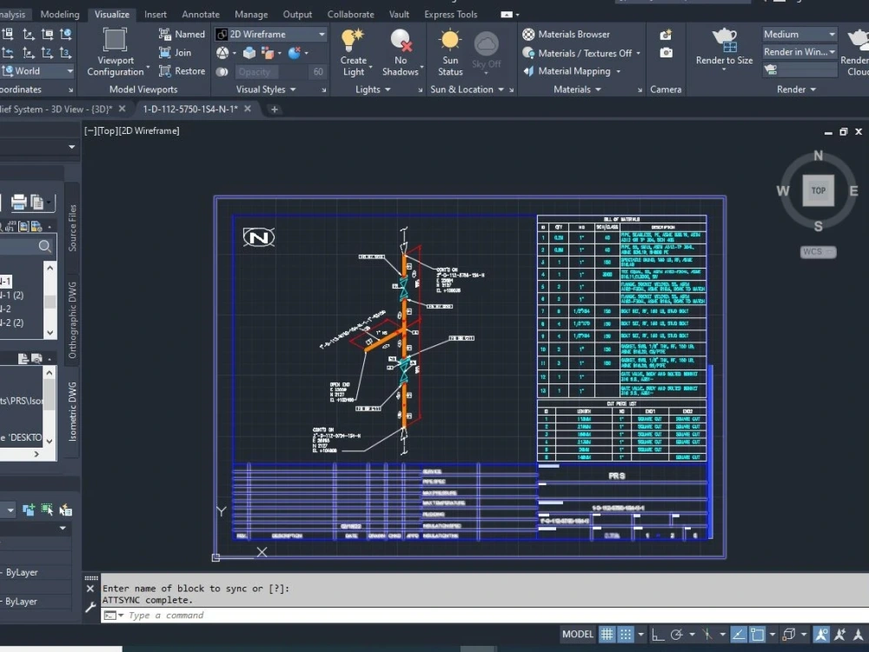The image size is (869, 652).
Task: Click the realistic face style box icon
Action: pyautogui.click(x=249, y=53)
